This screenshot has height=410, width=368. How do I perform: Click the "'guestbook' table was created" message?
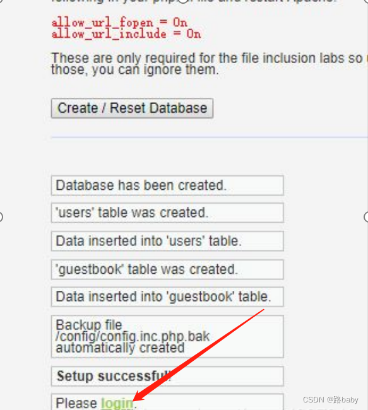167,269
